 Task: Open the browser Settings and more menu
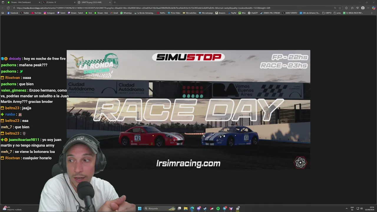pos(368,8)
